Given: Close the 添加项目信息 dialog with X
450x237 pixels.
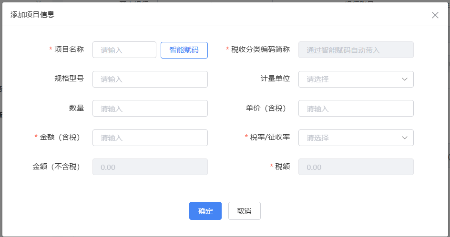Looking at the screenshot, I should (x=435, y=15).
